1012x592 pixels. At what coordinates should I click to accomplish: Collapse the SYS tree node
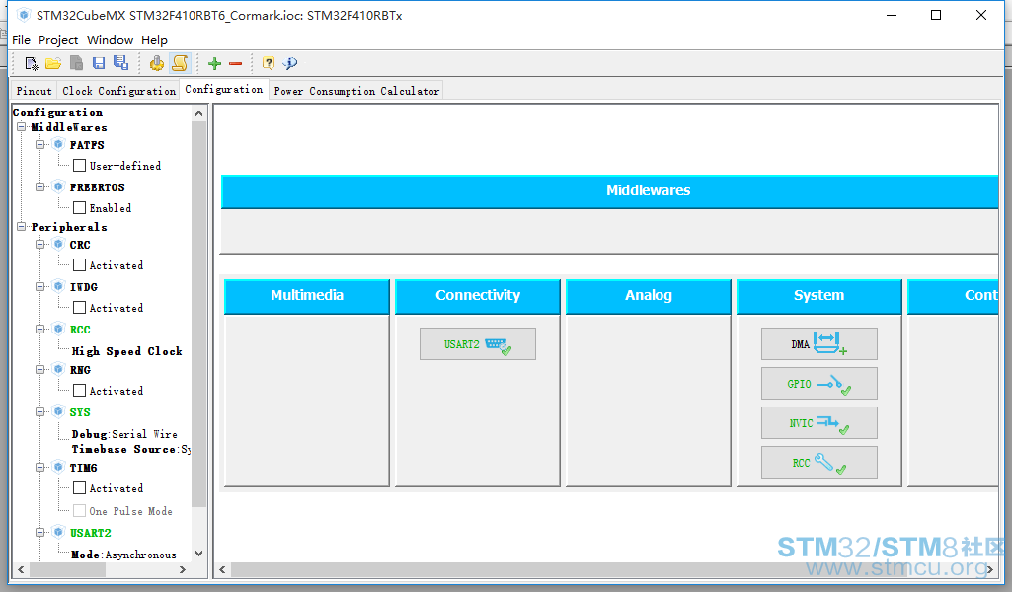click(x=40, y=412)
